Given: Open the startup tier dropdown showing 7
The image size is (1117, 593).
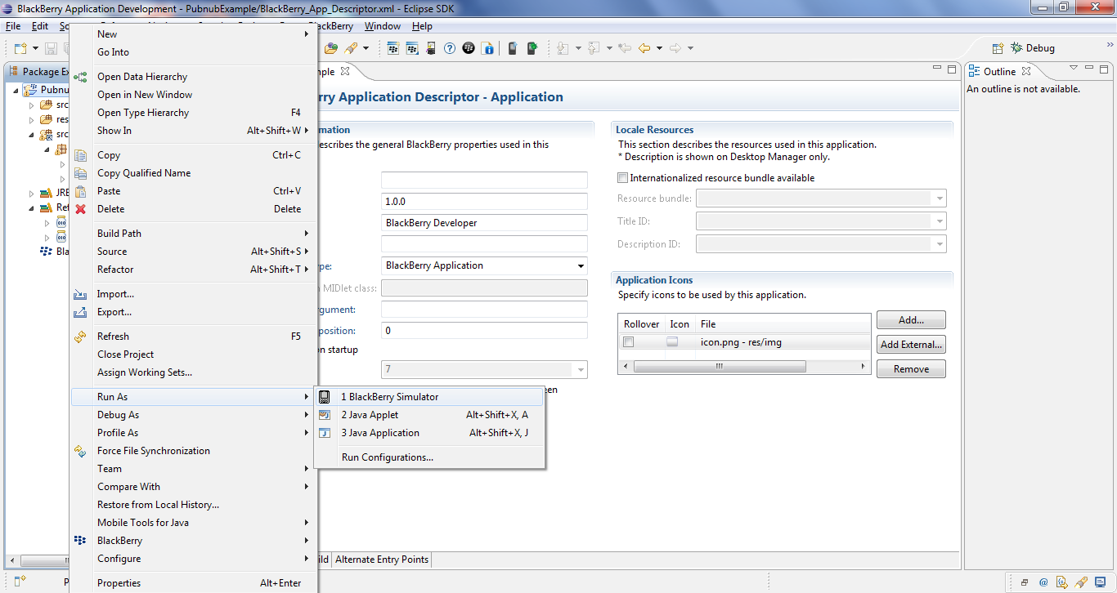Looking at the screenshot, I should pos(581,370).
